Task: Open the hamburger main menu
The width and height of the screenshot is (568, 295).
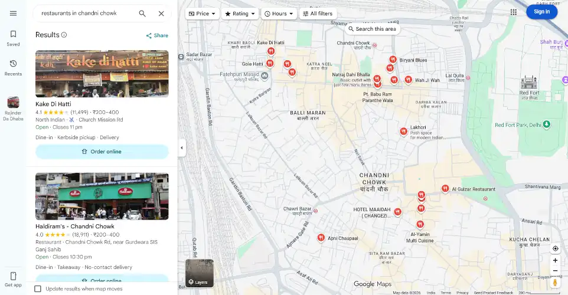Action: (x=13, y=14)
